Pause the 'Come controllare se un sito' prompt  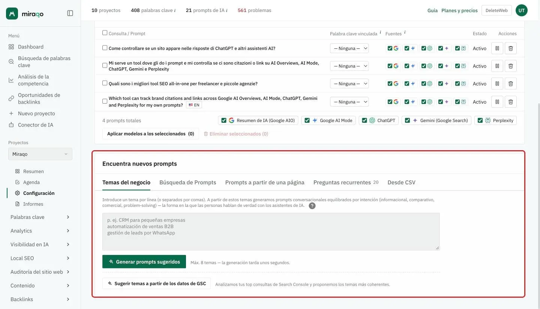point(497,48)
